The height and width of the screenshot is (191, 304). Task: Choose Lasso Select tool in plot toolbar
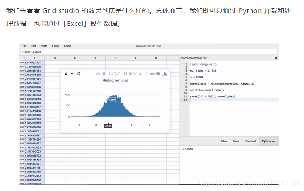pyautogui.click(x=119, y=74)
